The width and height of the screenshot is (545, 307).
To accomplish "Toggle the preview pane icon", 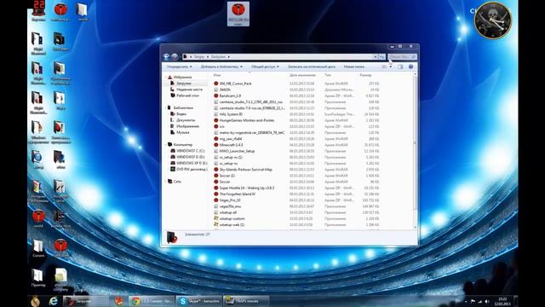I will [x=400, y=67].
